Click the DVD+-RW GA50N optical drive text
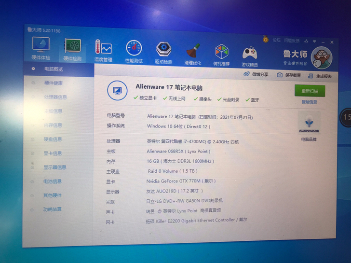Image resolution: width=351 pixels, height=263 pixels. tap(184, 201)
